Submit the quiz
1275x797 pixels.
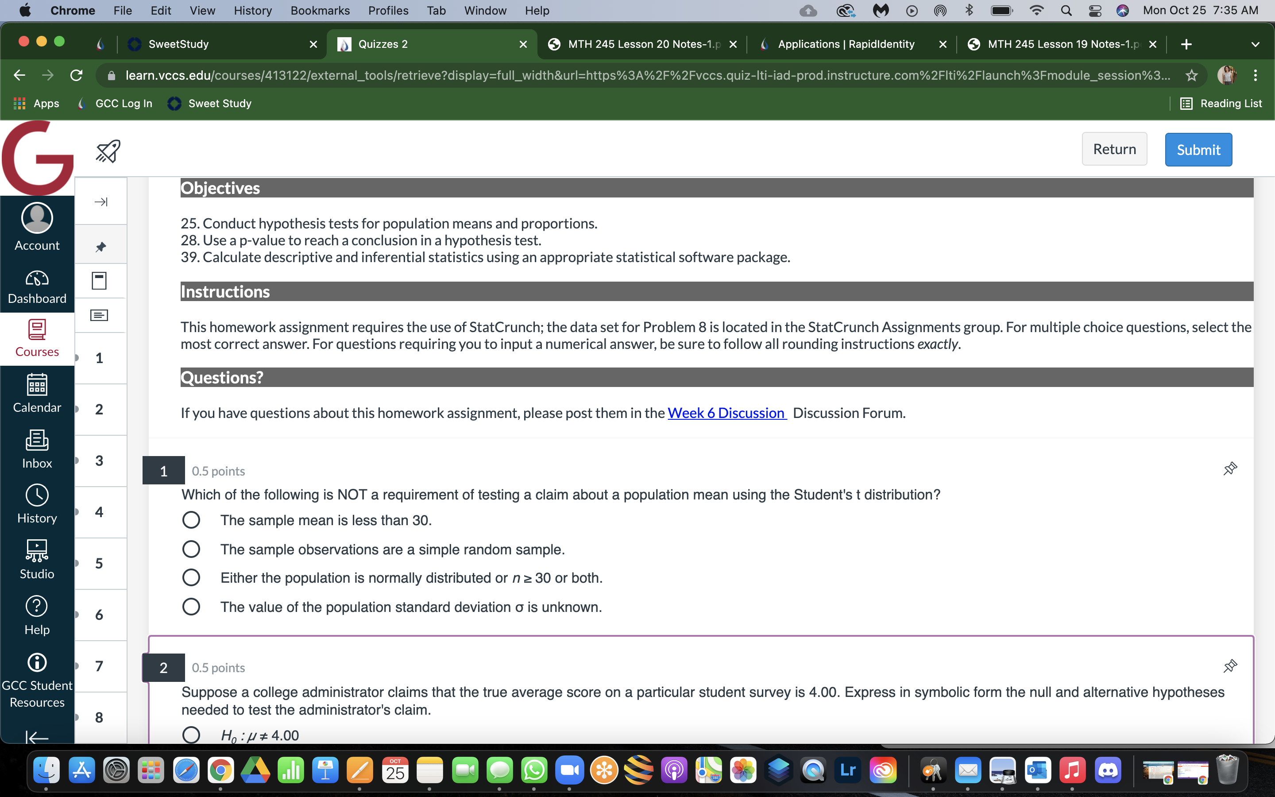pos(1198,150)
